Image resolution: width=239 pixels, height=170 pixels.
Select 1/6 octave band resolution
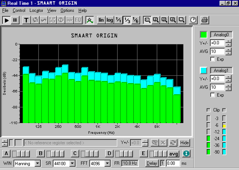[135, 20]
